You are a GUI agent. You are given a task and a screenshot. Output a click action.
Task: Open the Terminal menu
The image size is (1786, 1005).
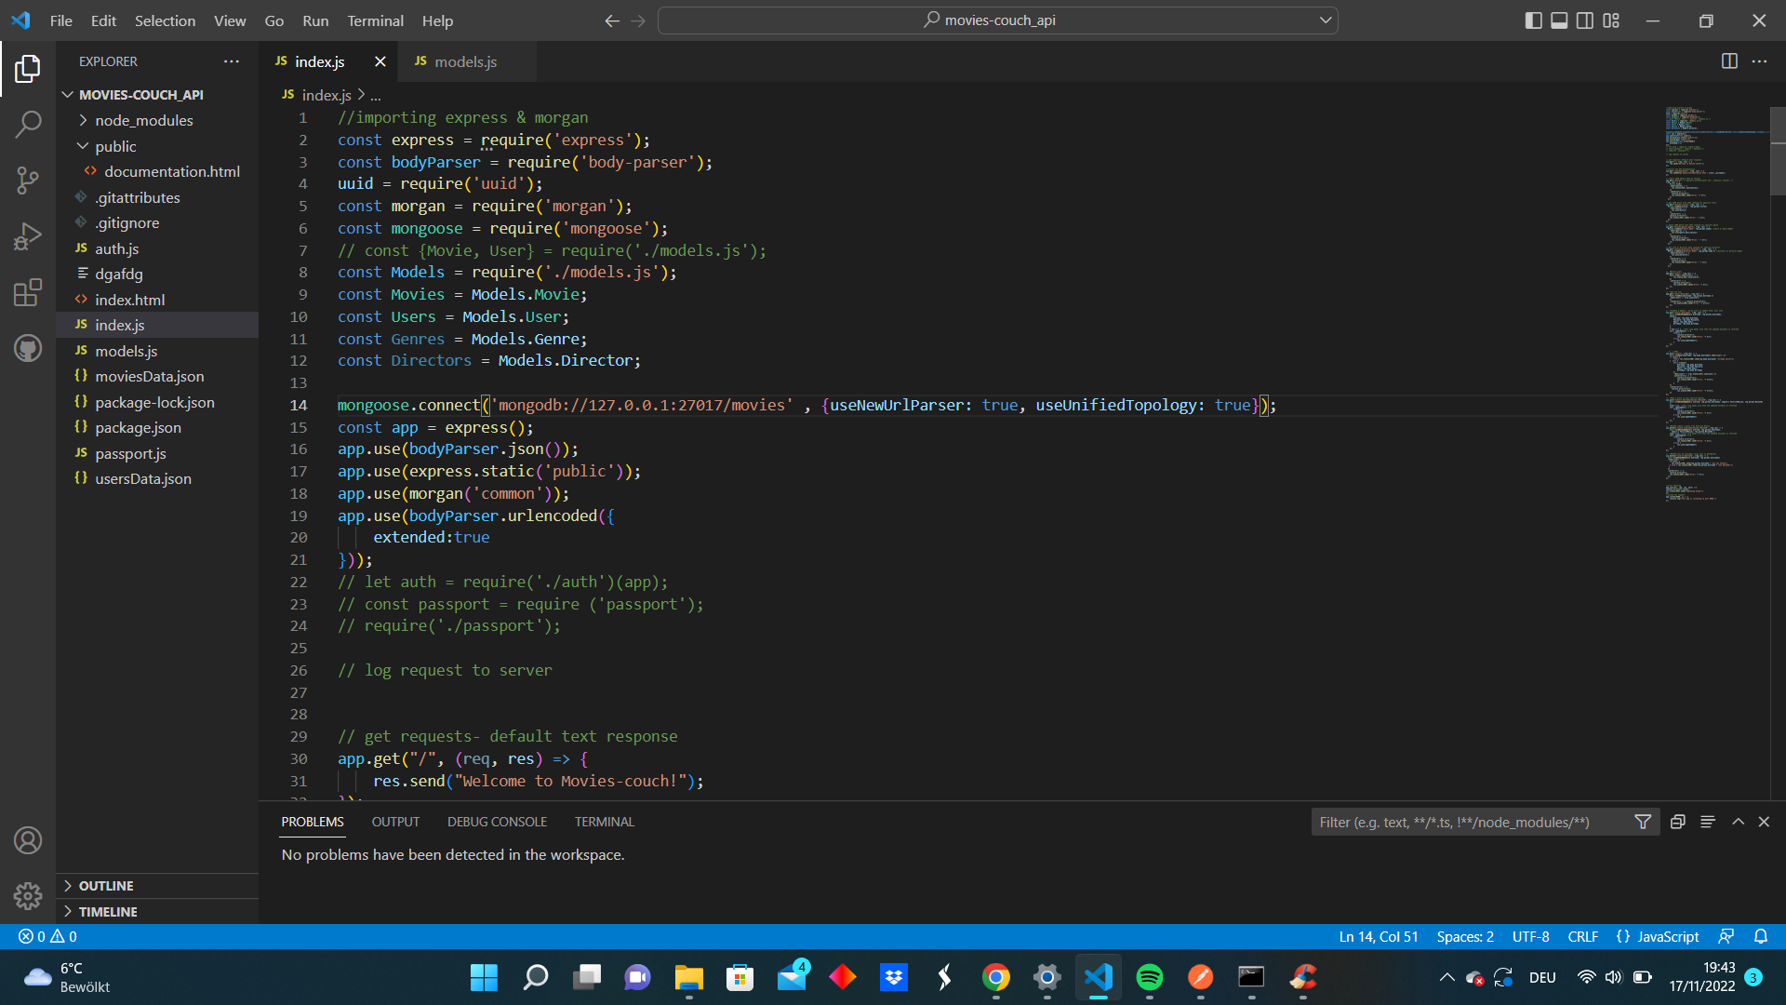(x=375, y=20)
